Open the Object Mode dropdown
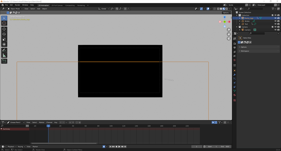The height and width of the screenshot is (151, 281). coord(15,9)
